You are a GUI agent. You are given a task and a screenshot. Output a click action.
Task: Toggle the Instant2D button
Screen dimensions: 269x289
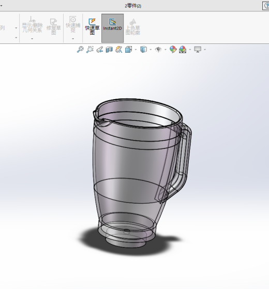[x=112, y=28]
